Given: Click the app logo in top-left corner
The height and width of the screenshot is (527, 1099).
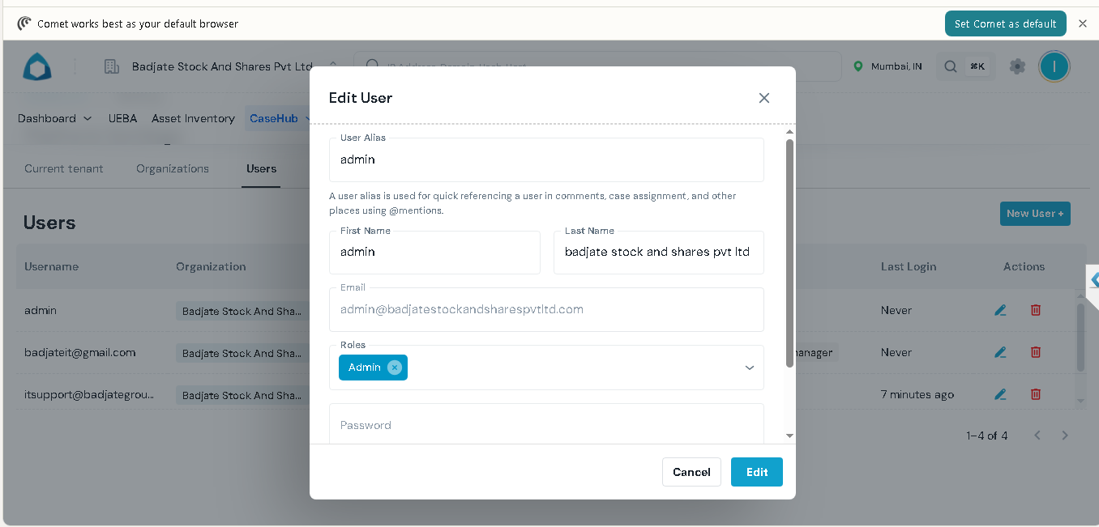Looking at the screenshot, I should click(x=36, y=67).
